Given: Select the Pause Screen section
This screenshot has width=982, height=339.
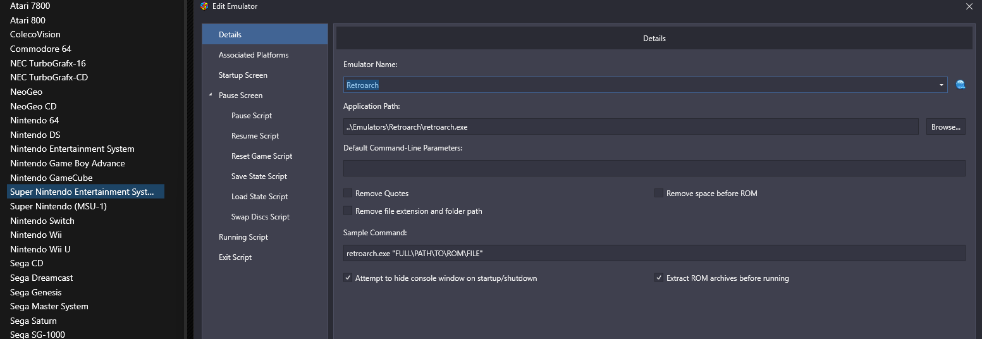Looking at the screenshot, I should (240, 96).
